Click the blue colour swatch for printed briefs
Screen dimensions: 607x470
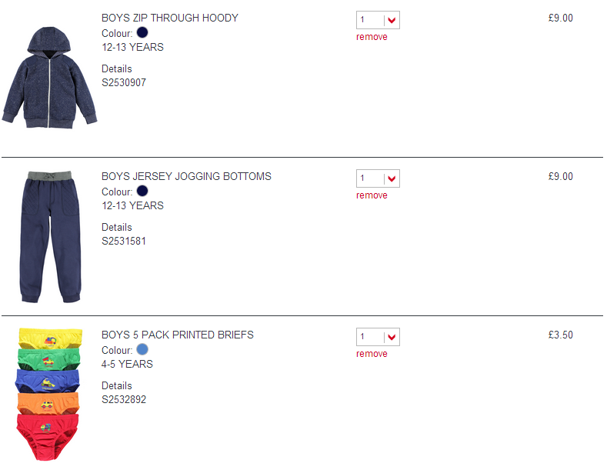[x=142, y=349]
